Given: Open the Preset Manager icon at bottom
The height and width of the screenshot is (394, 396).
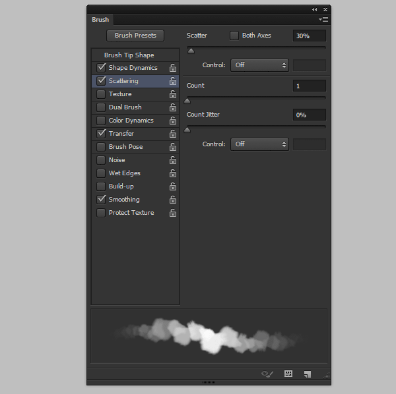Looking at the screenshot, I should point(288,374).
